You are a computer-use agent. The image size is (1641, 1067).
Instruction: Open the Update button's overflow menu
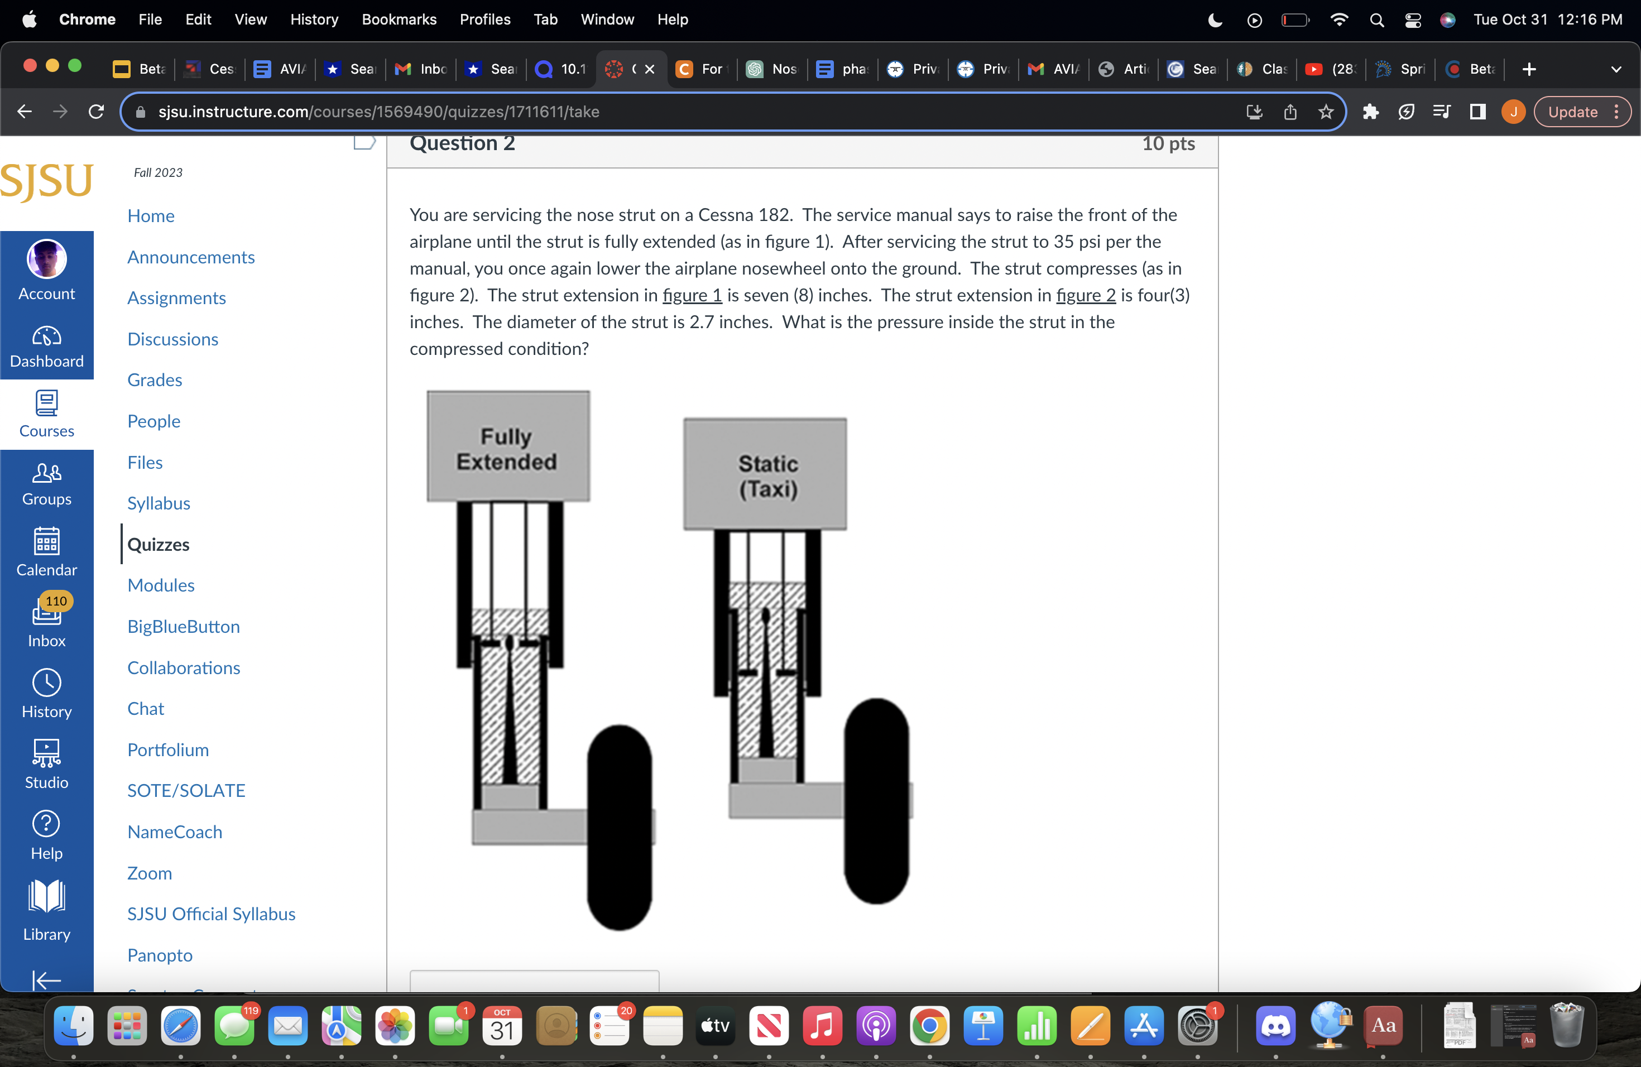[1618, 112]
